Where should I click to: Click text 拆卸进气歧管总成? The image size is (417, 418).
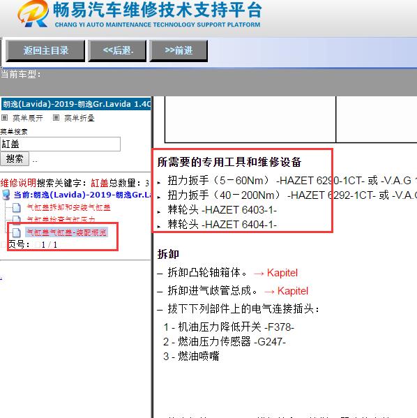[212, 290]
